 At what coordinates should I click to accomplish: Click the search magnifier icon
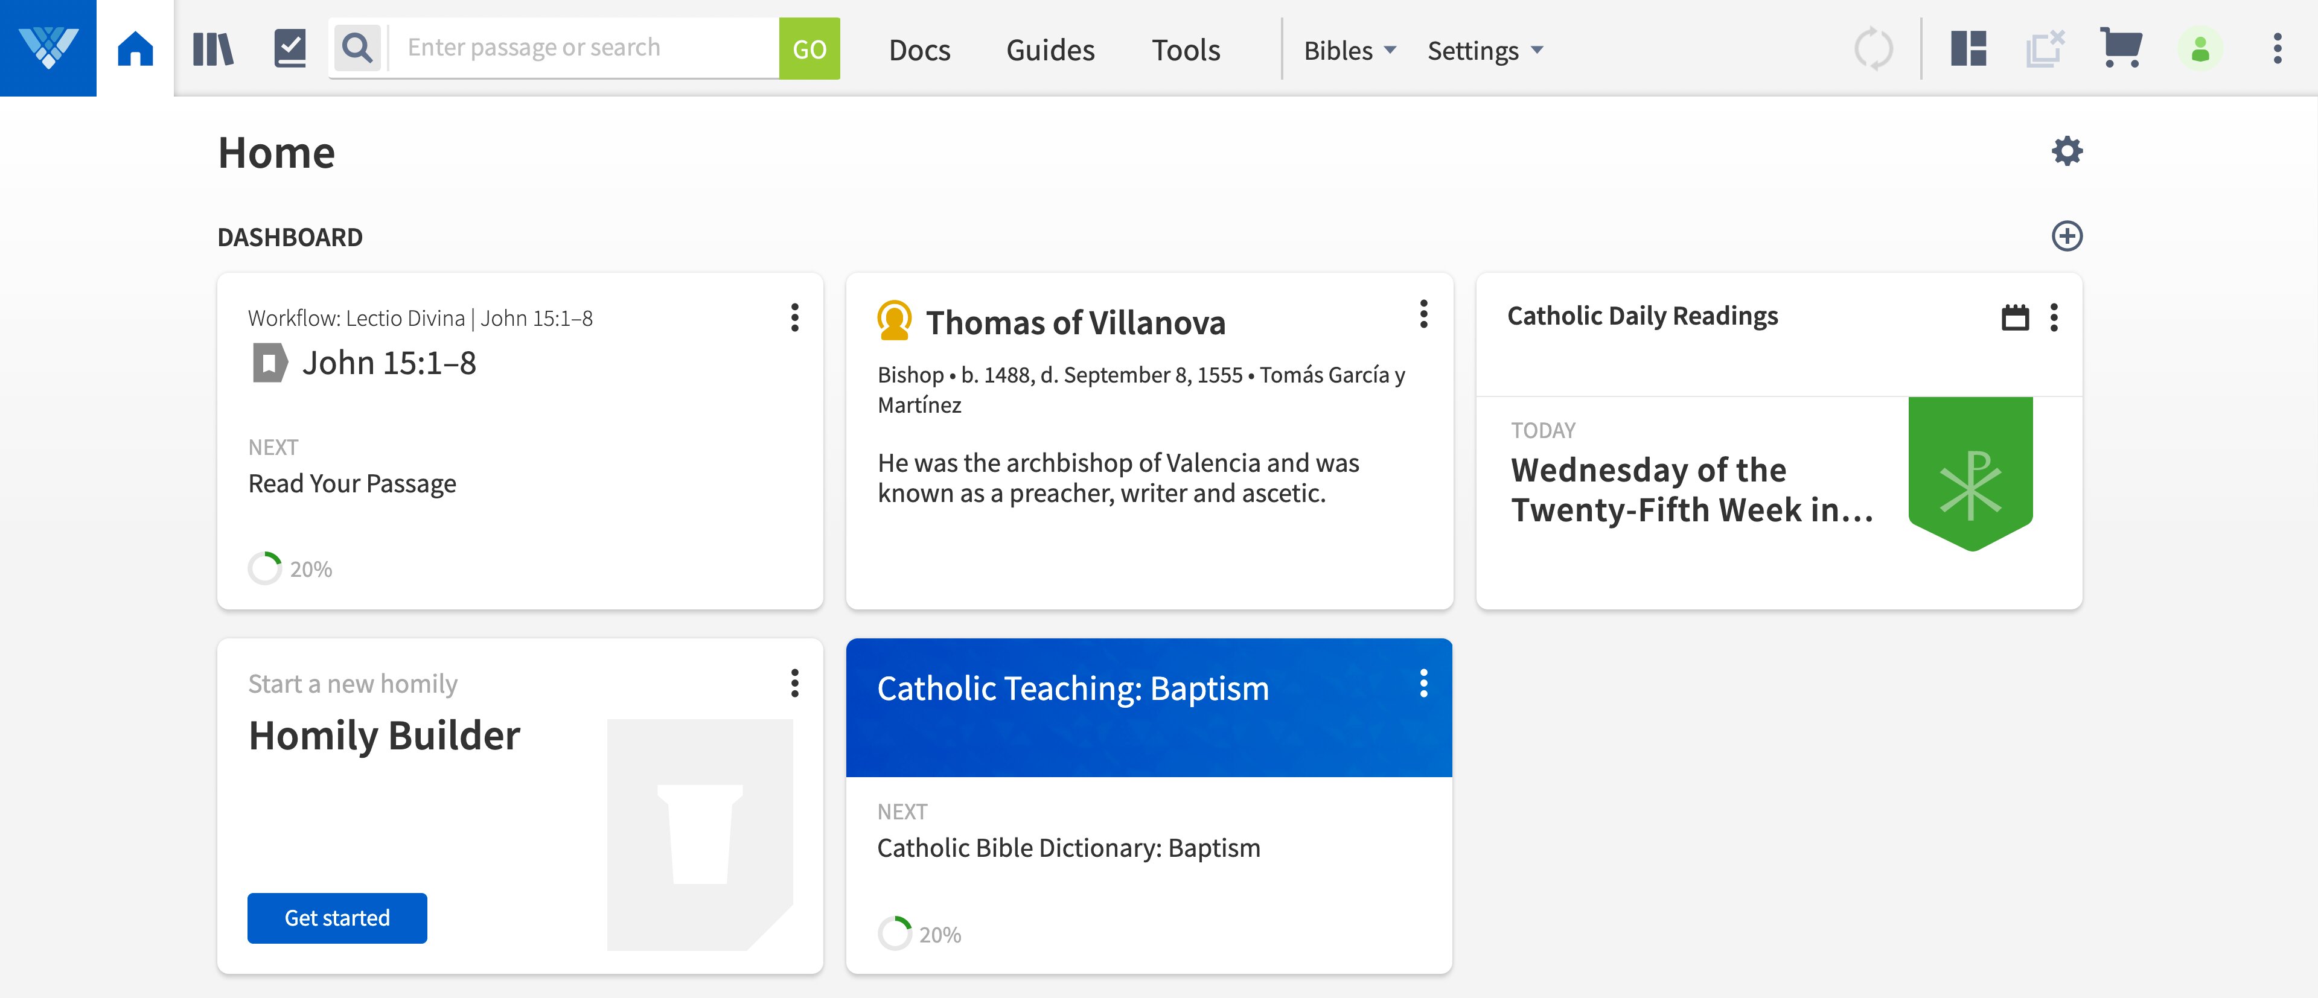pyautogui.click(x=357, y=48)
